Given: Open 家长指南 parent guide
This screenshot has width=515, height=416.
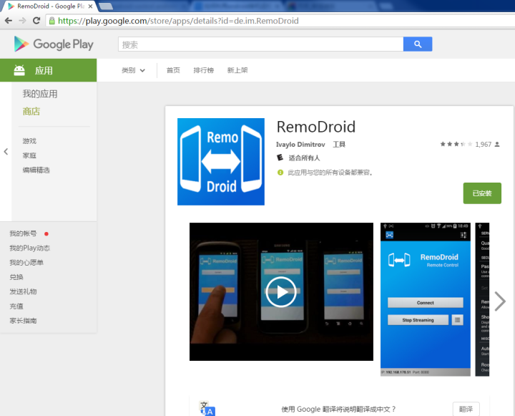Looking at the screenshot, I should [23, 321].
